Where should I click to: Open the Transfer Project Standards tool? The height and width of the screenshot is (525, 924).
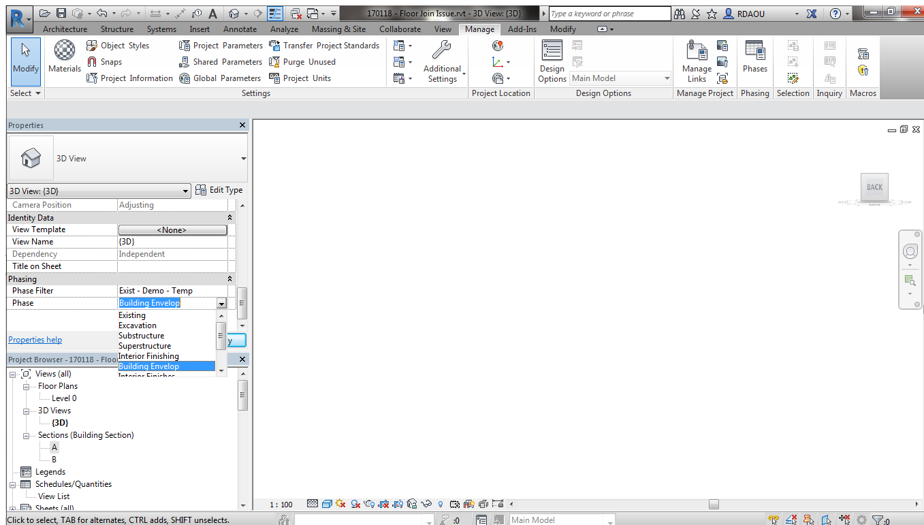[x=325, y=46]
